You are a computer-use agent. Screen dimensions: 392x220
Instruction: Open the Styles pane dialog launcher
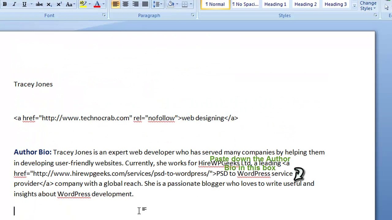click(x=375, y=15)
